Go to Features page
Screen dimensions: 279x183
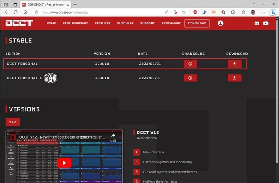(102, 23)
